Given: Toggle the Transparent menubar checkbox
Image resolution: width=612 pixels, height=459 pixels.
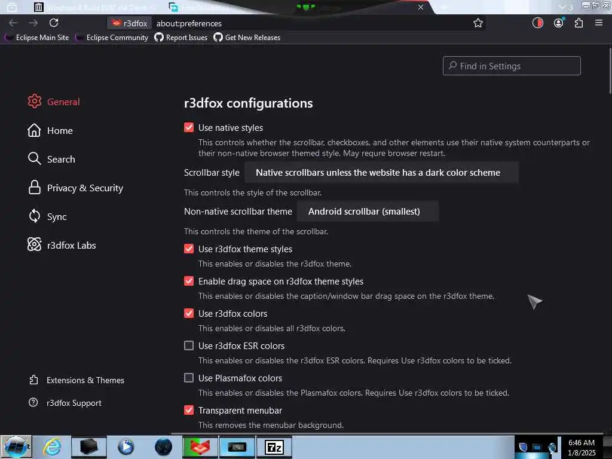Looking at the screenshot, I should tap(189, 410).
